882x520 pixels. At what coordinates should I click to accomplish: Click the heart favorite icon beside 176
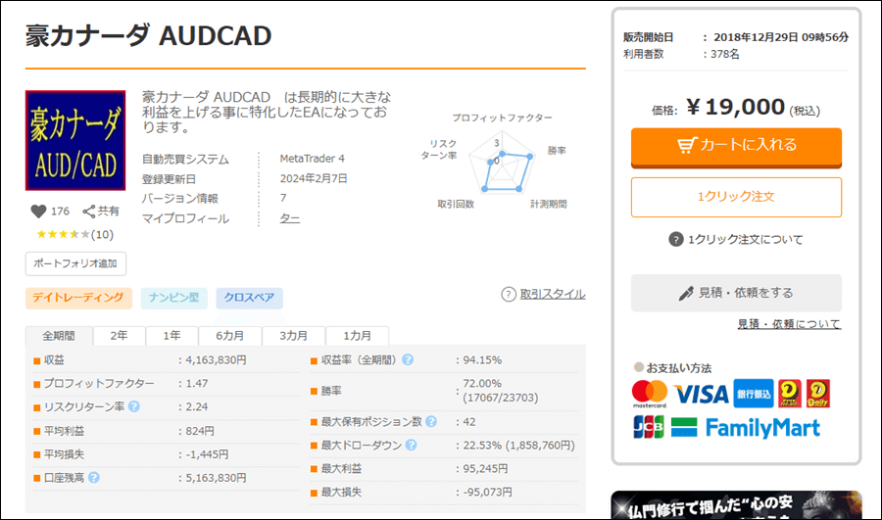(x=38, y=212)
